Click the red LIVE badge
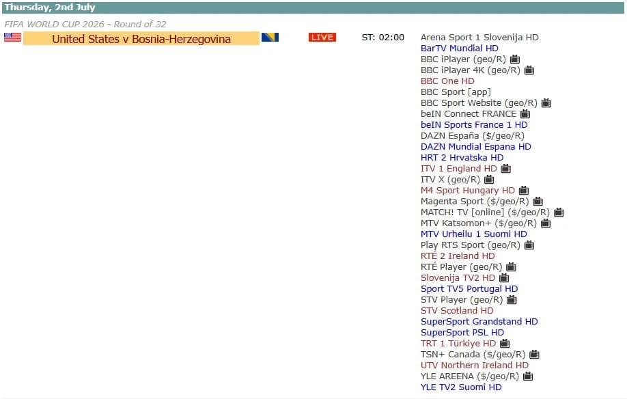This screenshot has height=399, width=627. tap(322, 37)
